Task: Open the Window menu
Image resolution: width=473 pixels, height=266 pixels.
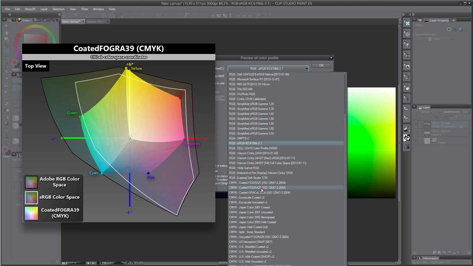Action: (98, 9)
